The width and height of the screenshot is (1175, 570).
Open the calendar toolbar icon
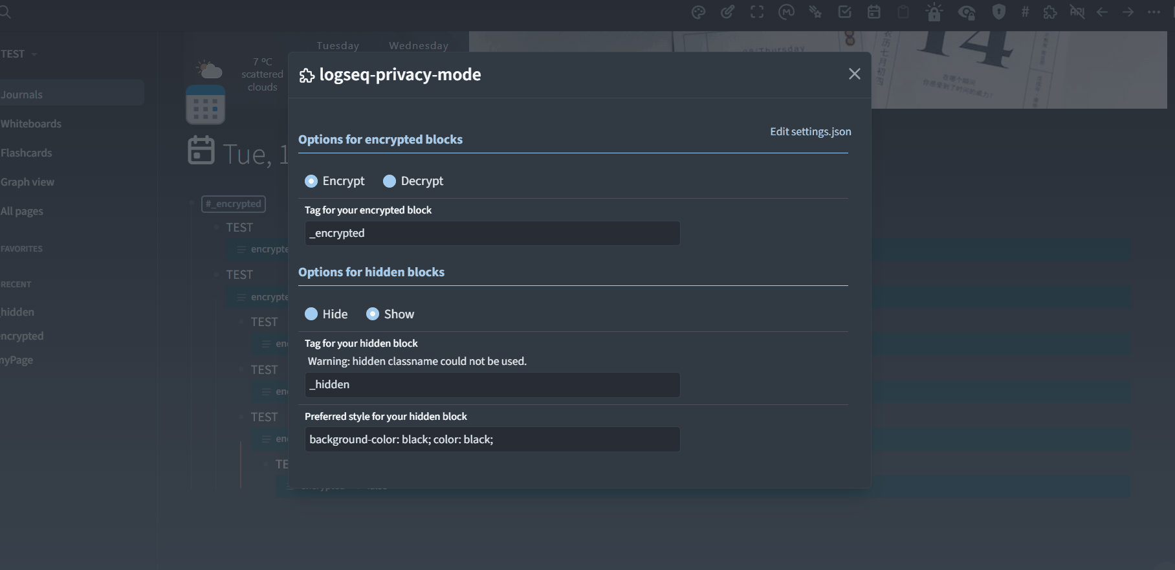(x=874, y=12)
